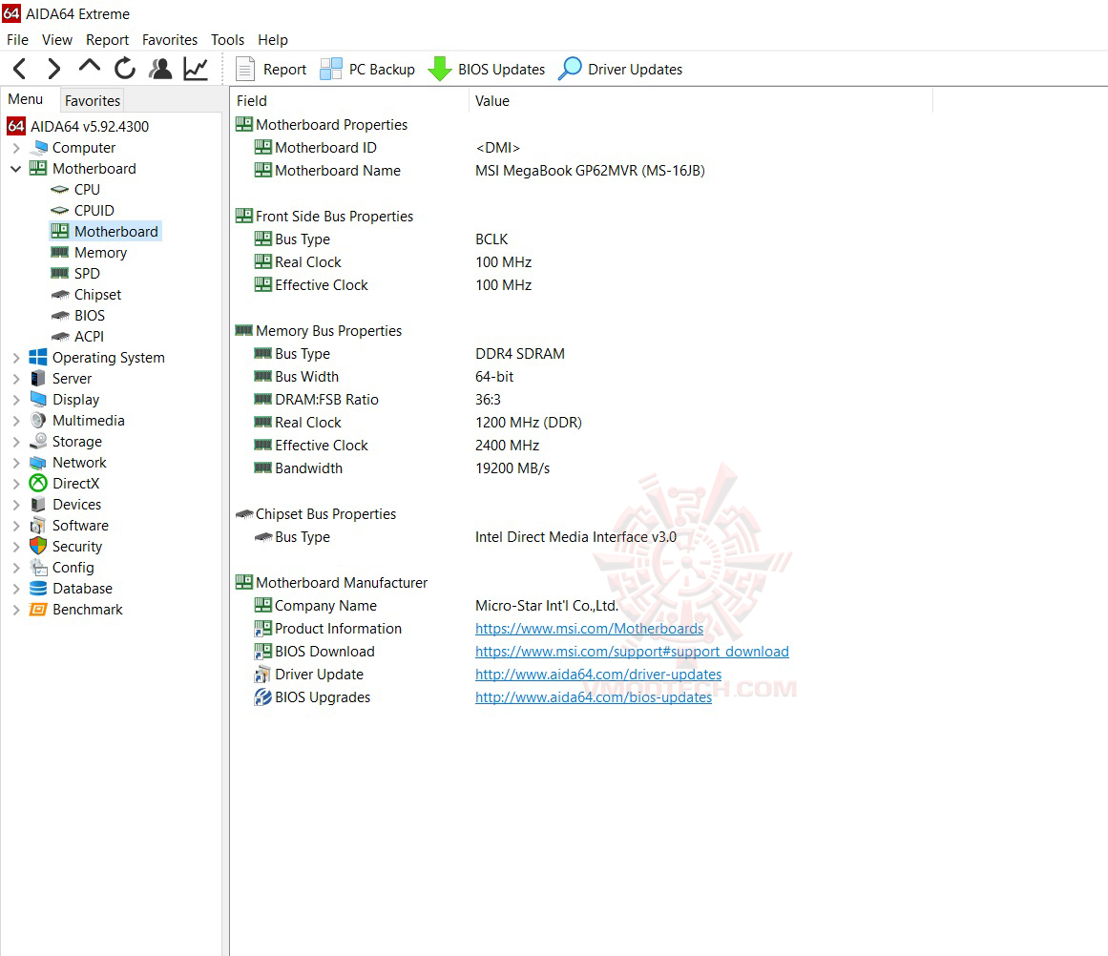Switch to the Favorites tab in sidebar

point(93,100)
